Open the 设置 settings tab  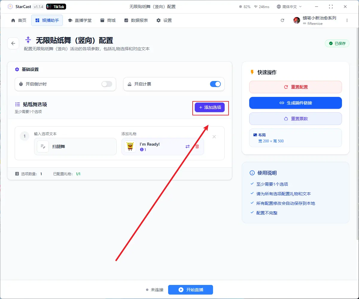point(164,20)
